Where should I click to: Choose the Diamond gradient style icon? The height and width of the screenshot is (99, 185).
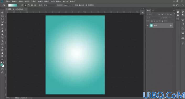tap(35, 5)
